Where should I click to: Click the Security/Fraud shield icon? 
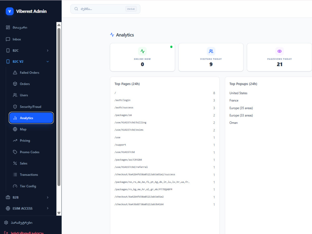click(x=15, y=107)
